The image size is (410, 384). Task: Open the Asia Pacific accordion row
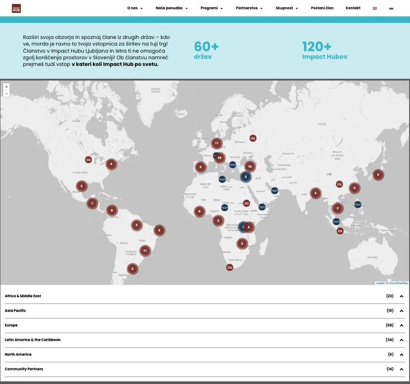205,311
